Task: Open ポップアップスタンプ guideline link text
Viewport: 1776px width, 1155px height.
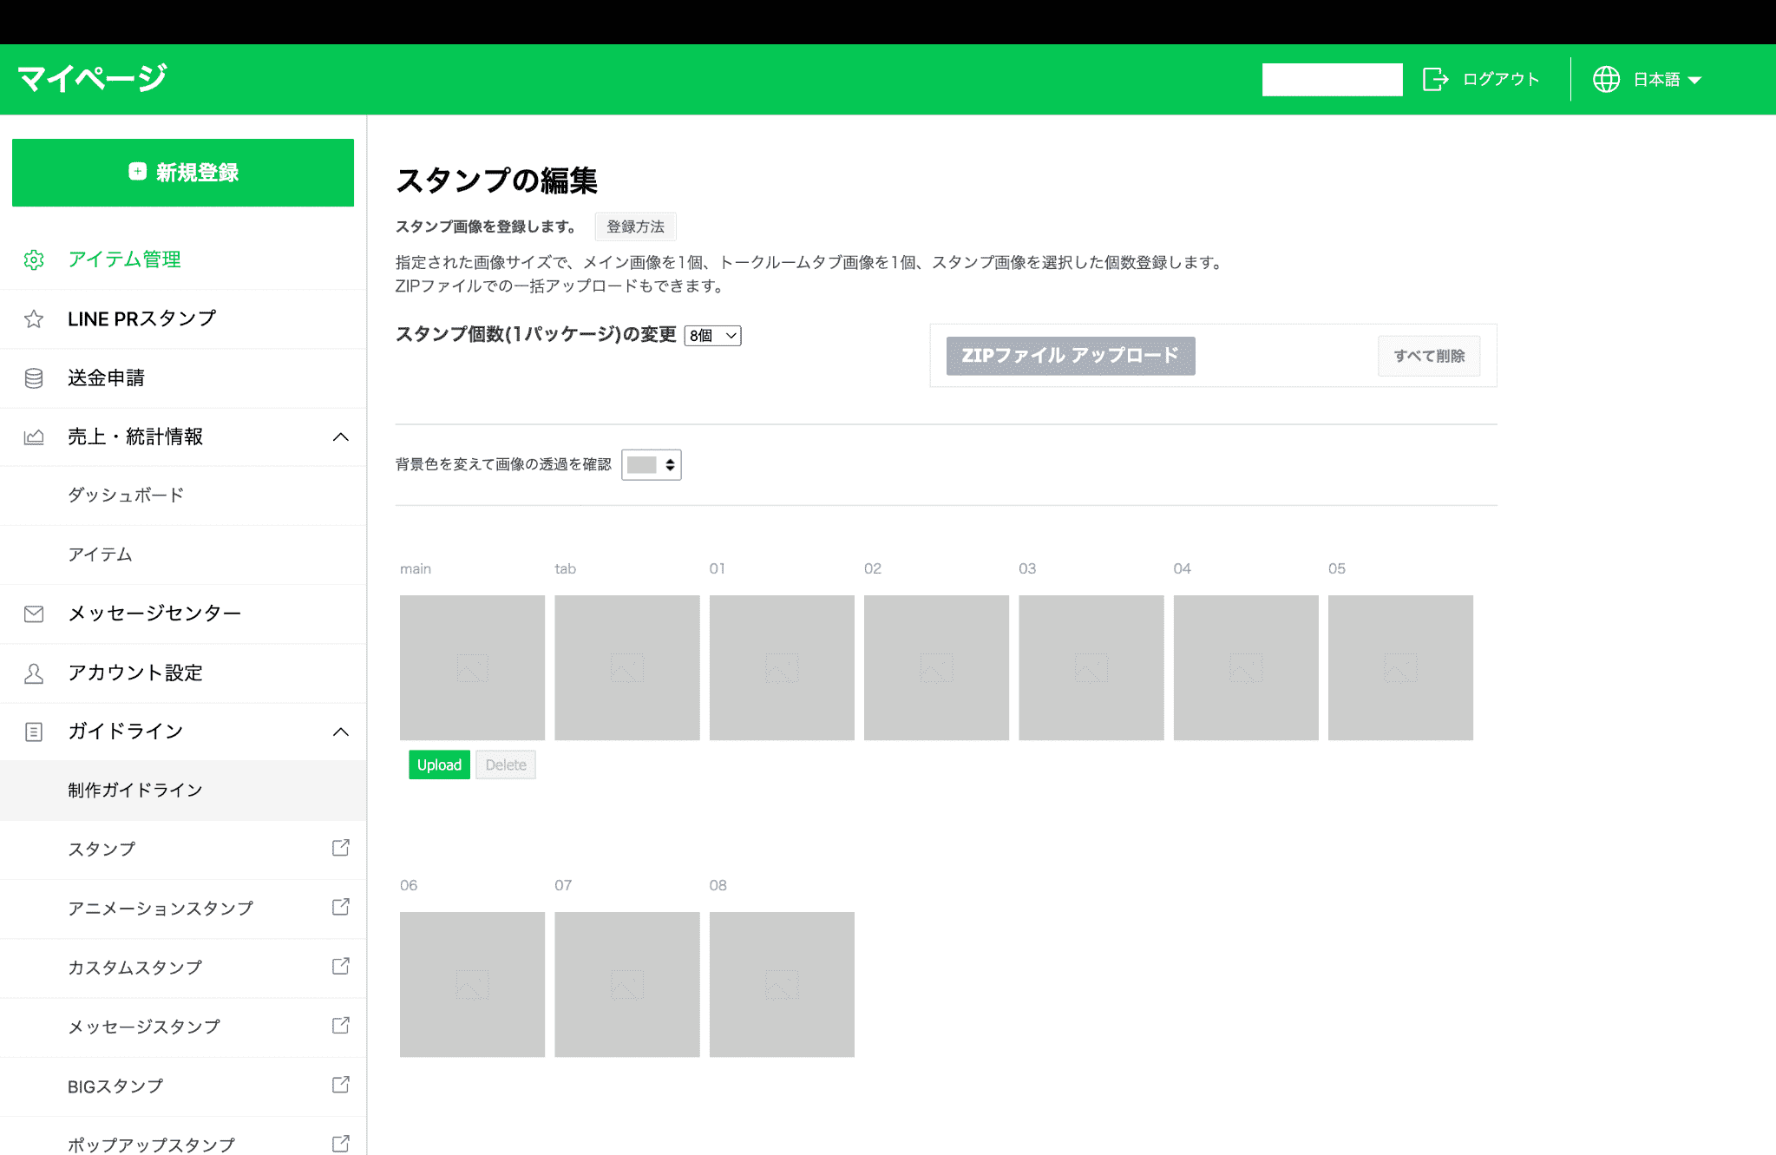Action: point(151,1145)
